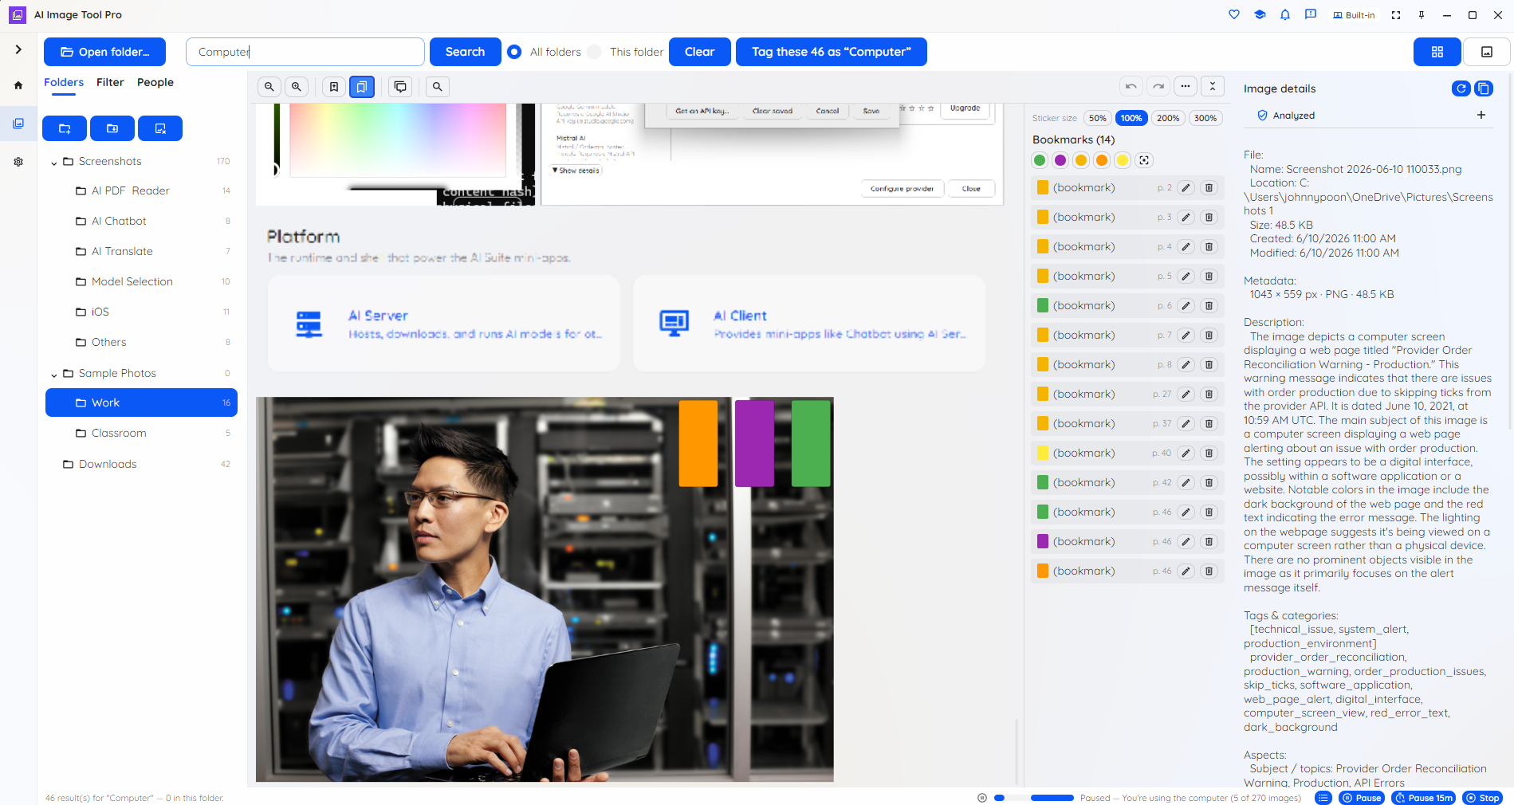The width and height of the screenshot is (1514, 805).
Task: Click the undo arrow icon
Action: [1131, 86]
